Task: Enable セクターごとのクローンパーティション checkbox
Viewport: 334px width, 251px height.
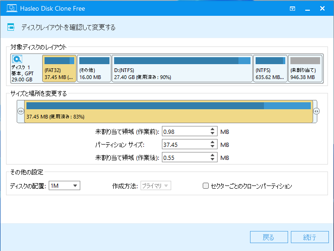Action: point(206,185)
